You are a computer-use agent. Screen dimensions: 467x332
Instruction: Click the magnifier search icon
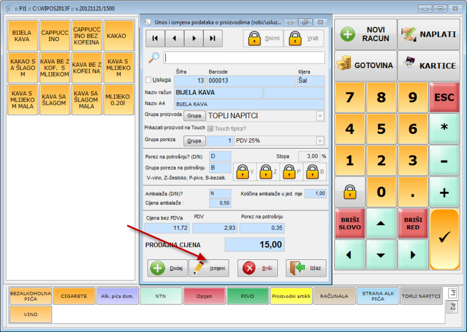point(154,58)
